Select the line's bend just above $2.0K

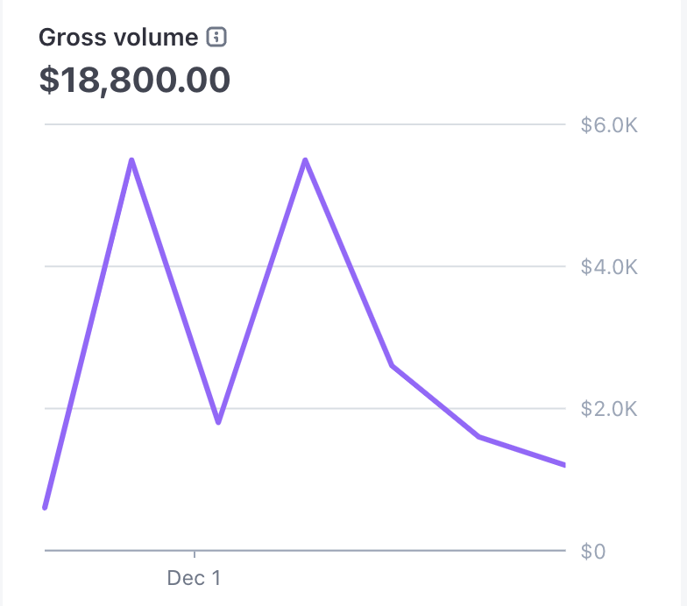[392, 365]
